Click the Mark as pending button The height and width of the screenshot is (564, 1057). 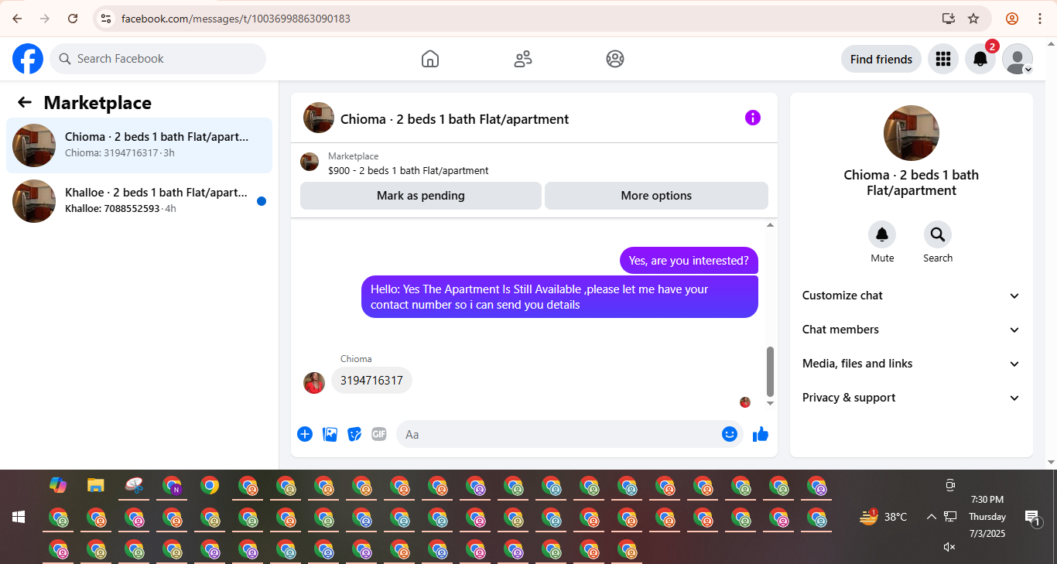[x=421, y=196]
